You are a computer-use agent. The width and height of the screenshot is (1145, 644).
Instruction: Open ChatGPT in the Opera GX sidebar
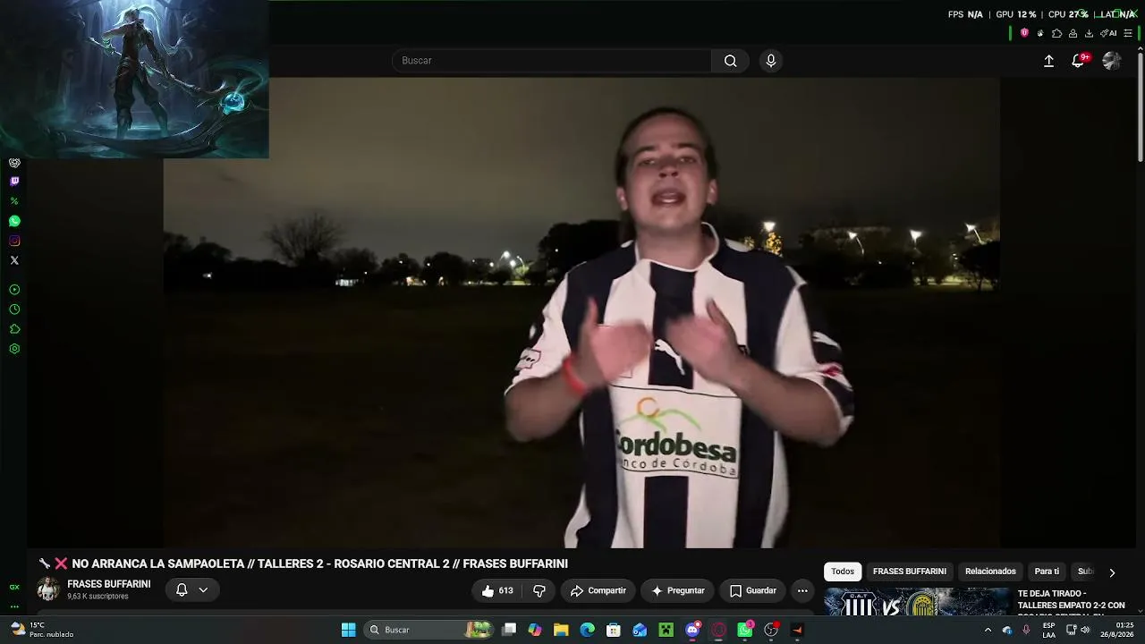pyautogui.click(x=14, y=163)
